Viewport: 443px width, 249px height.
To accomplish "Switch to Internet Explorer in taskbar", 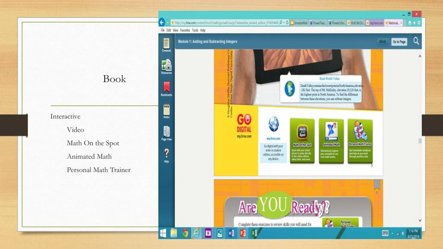I will [x=196, y=233].
